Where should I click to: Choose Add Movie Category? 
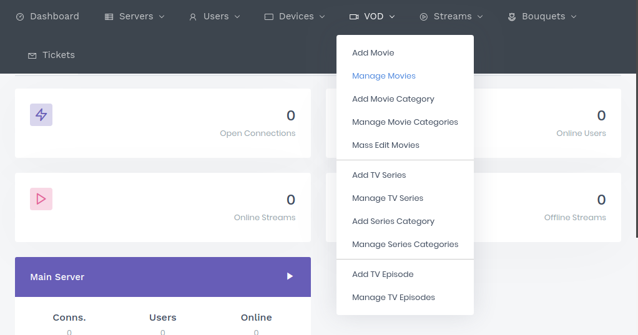pyautogui.click(x=393, y=99)
